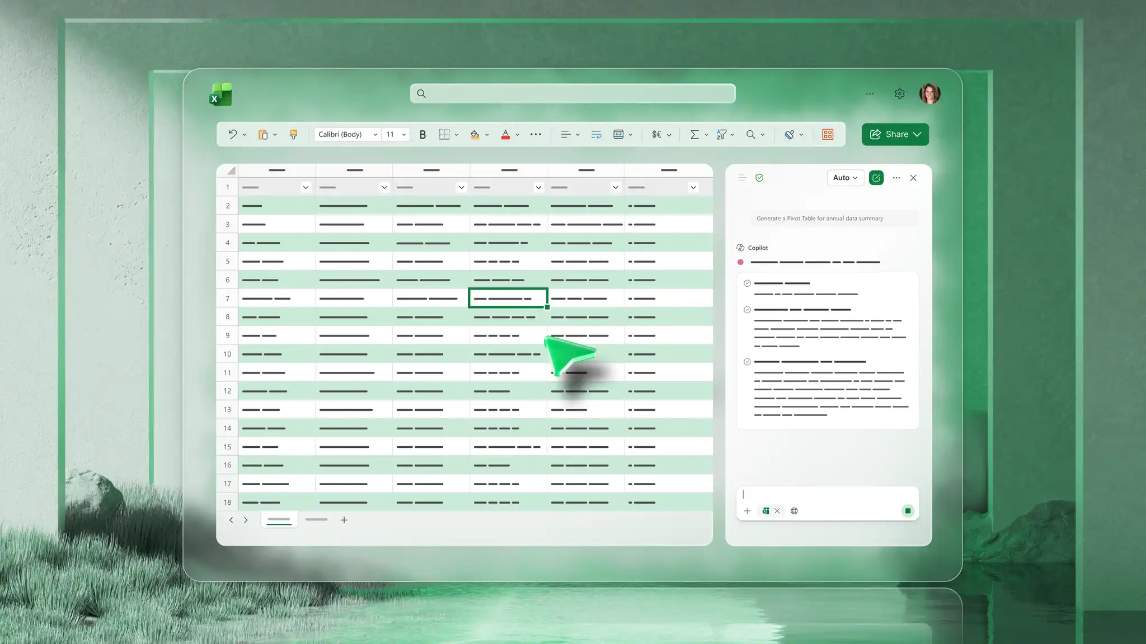The height and width of the screenshot is (644, 1146).
Task: Expand the Font Color picker arrow
Action: [x=518, y=135]
